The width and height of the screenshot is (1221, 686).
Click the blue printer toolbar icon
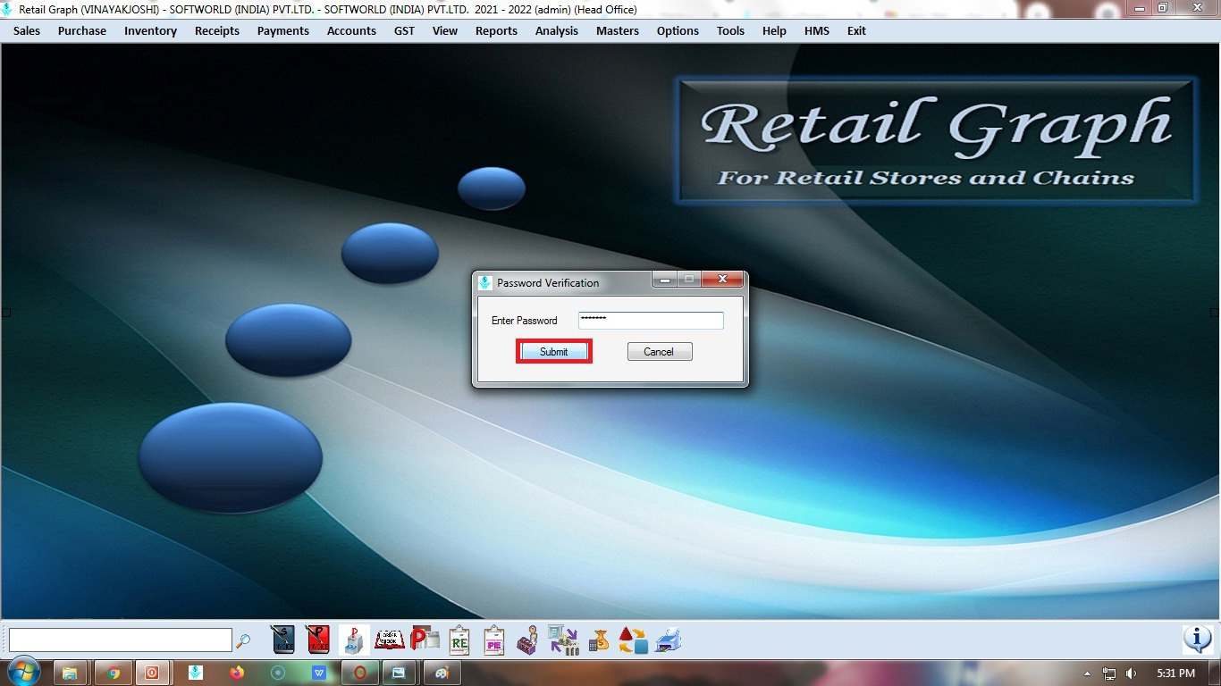coord(669,640)
